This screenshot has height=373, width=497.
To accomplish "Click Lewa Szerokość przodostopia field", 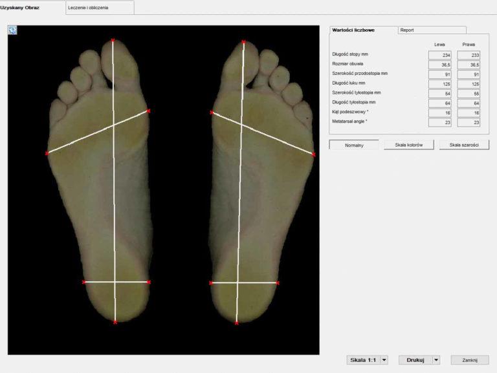I will pos(439,74).
